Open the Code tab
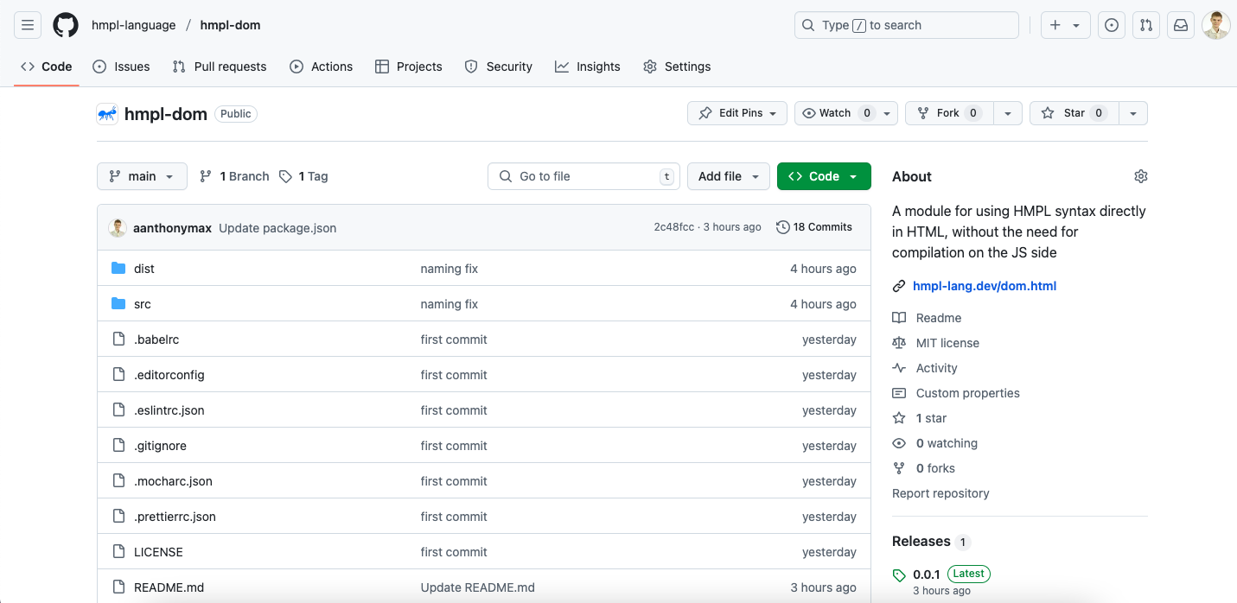The image size is (1237, 603). (47, 67)
